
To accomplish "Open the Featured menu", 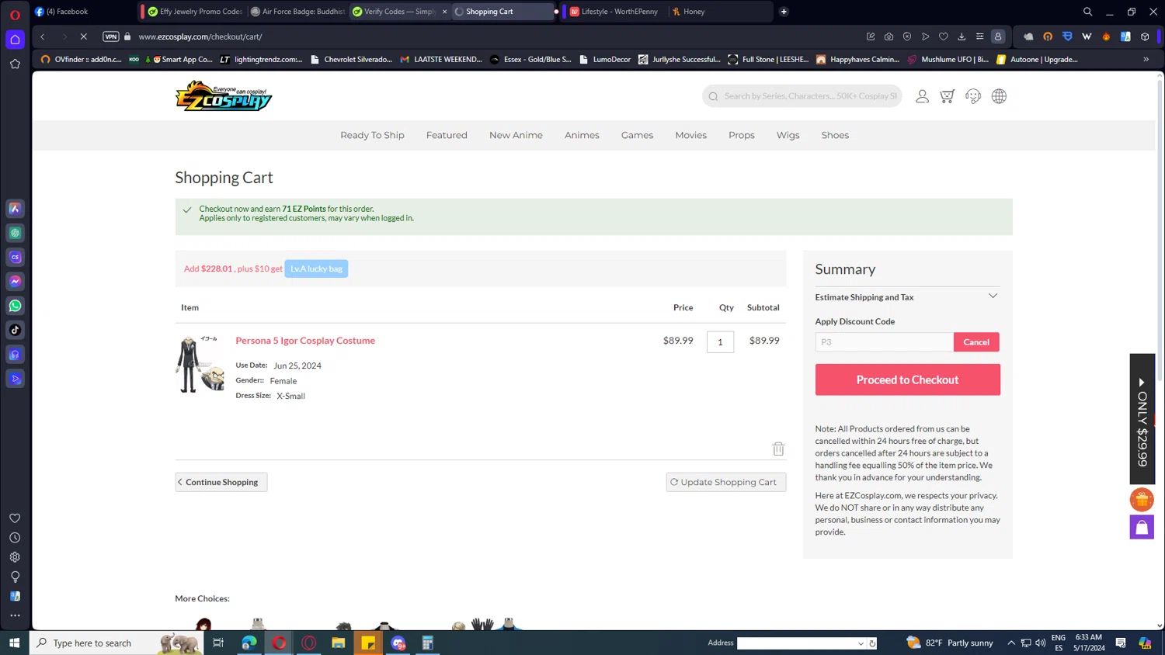I will tap(447, 135).
